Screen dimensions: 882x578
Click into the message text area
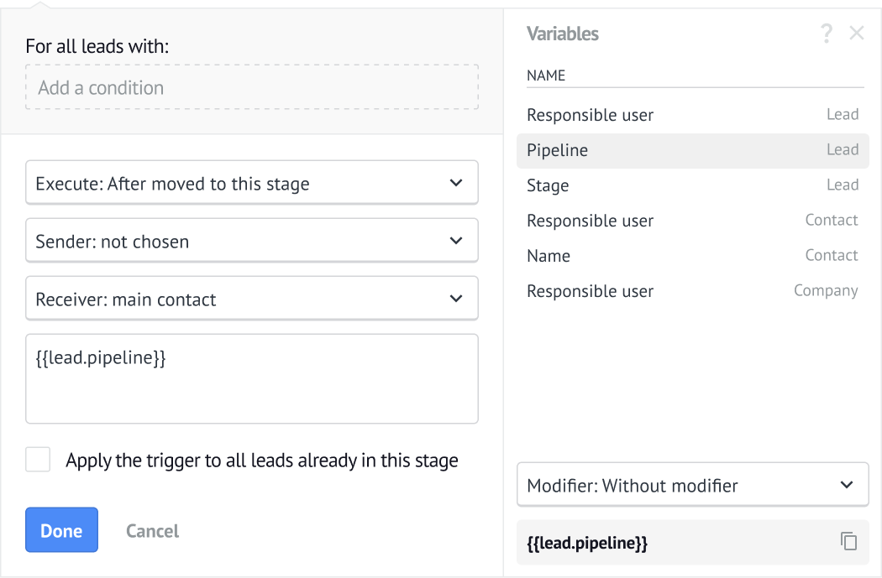(252, 386)
